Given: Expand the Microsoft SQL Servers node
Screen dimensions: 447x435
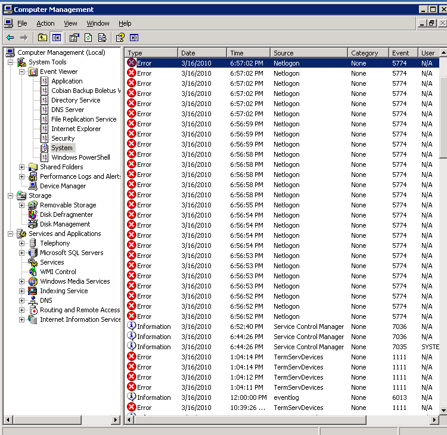Looking at the screenshot, I should (22, 253).
